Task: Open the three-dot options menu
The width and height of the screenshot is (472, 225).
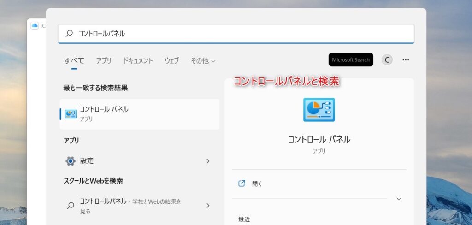Action: tap(406, 60)
